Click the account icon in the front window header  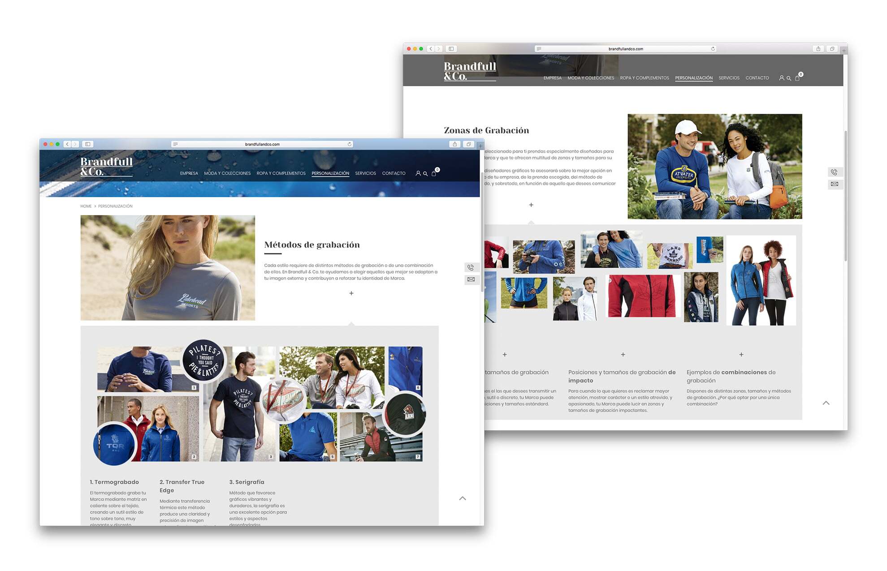click(x=417, y=173)
